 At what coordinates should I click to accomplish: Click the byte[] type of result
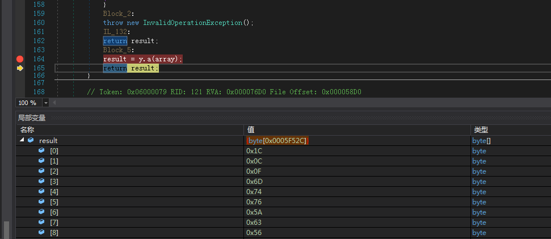481,141
